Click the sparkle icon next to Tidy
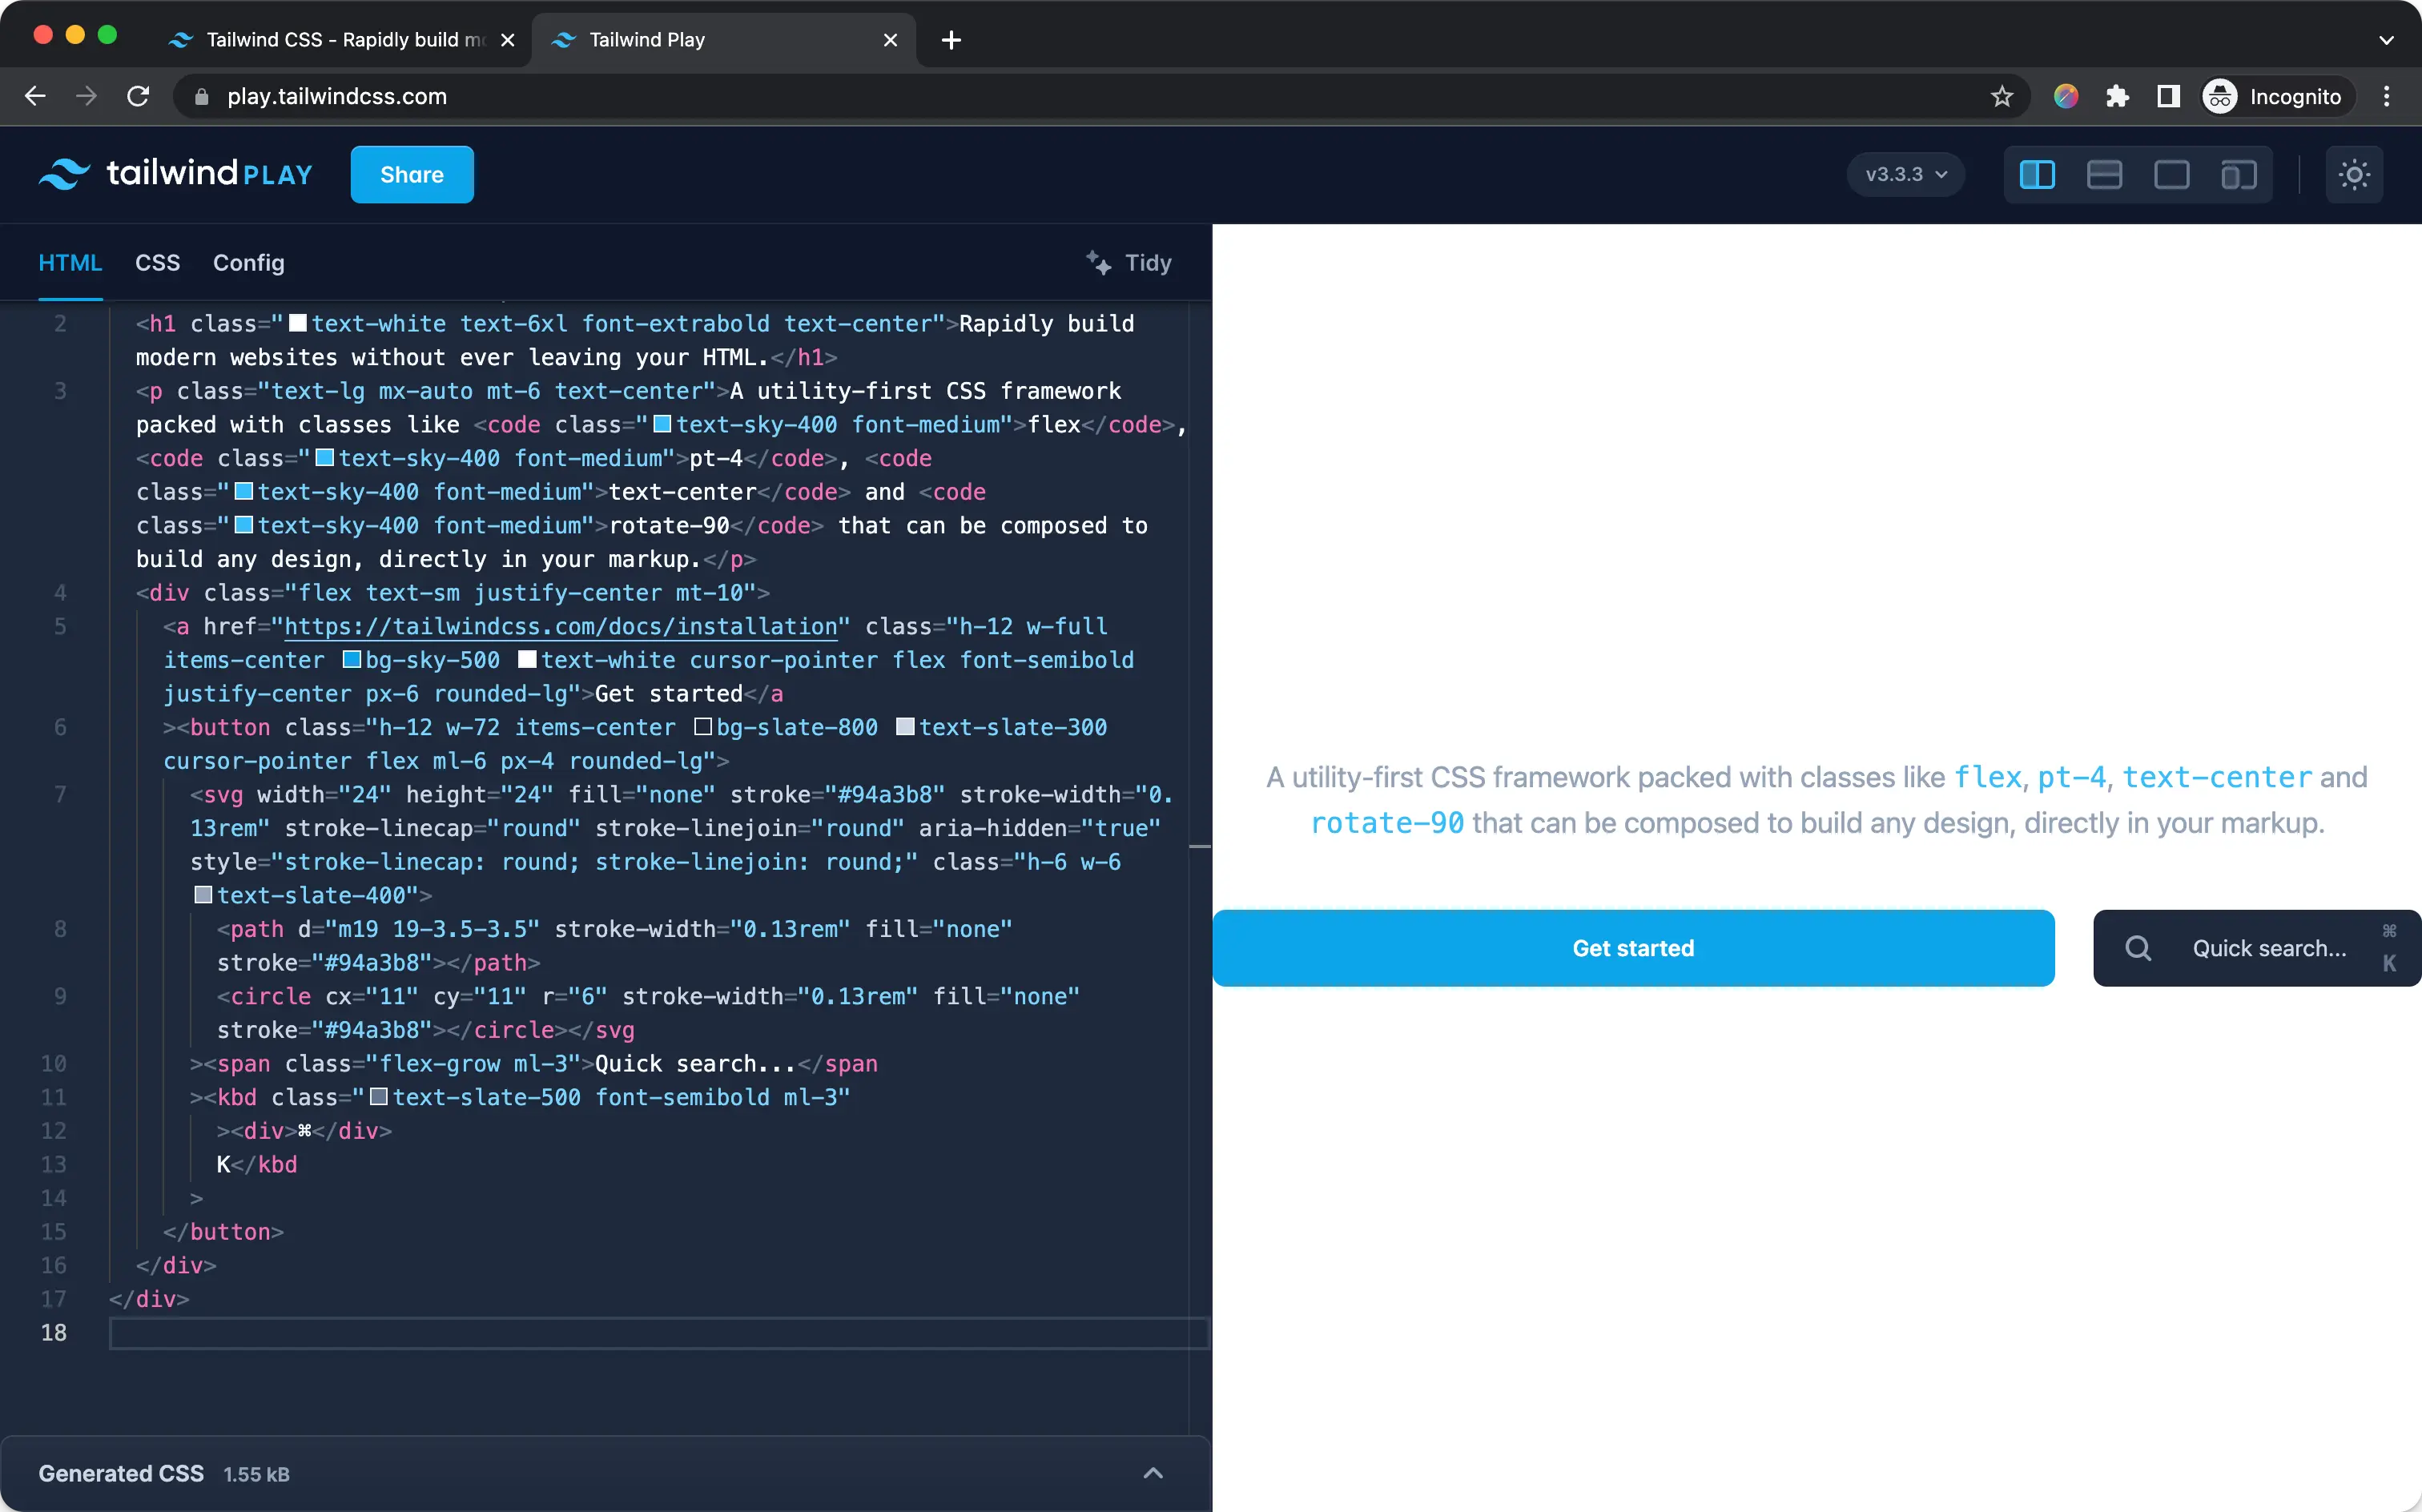Screen dimensions: 2422x1512 [1098, 262]
